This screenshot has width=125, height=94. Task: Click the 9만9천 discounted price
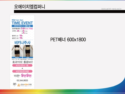pos(26,75)
